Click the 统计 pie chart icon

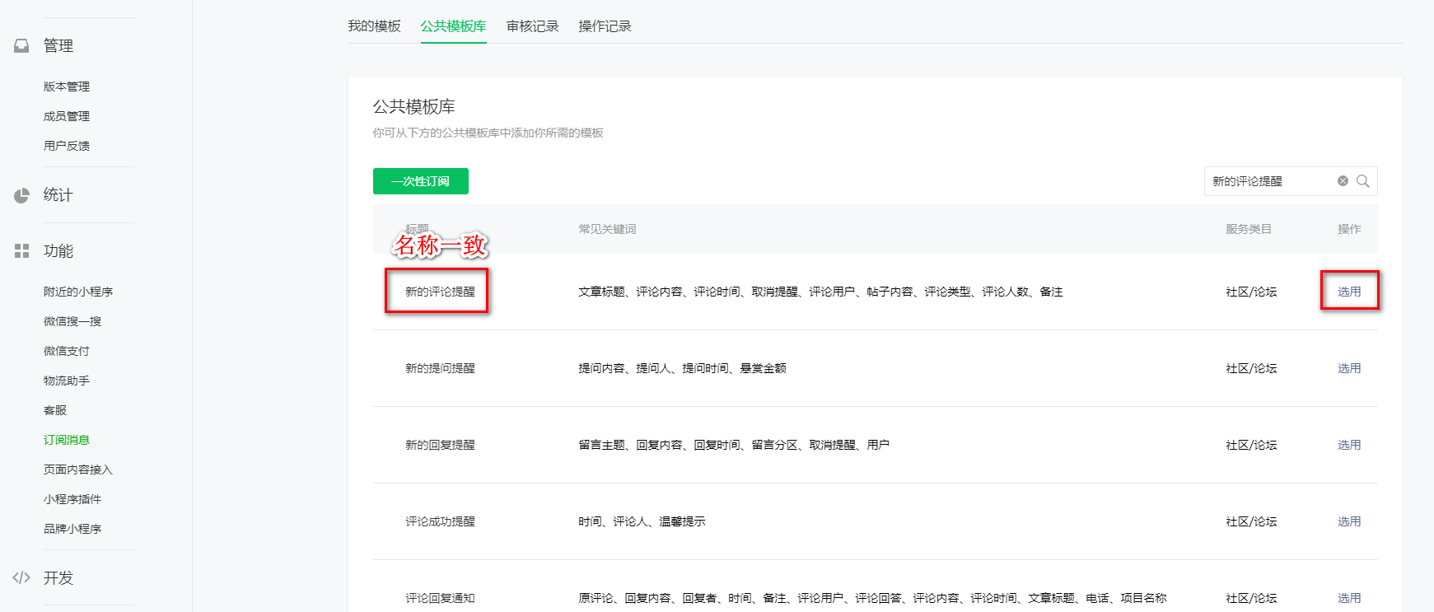[21, 195]
